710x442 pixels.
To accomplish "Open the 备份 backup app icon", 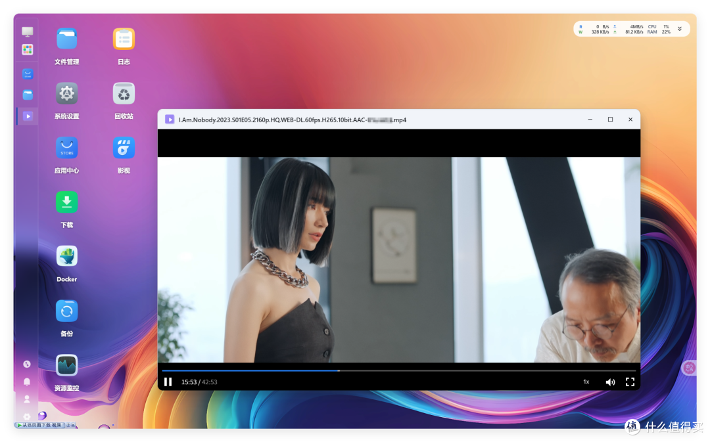I will coord(66,311).
